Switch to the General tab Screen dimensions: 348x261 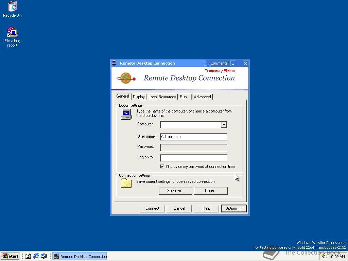click(122, 96)
